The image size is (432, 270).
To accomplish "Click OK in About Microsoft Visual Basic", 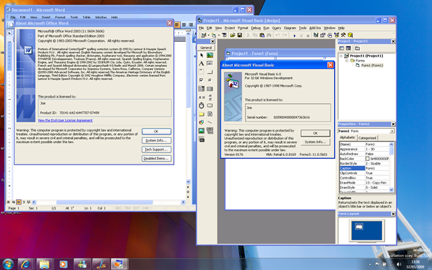I will click(315, 133).
